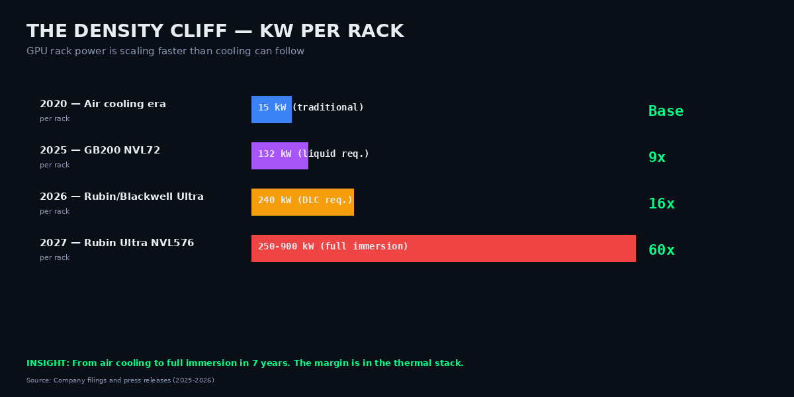Click the "2020 — Air cooling era" label

pyautogui.click(x=103, y=105)
